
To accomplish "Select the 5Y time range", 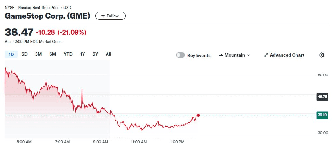I will (x=95, y=54).
